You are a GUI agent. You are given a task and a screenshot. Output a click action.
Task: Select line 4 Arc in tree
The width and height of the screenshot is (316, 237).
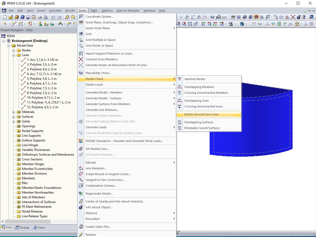[x=44, y=74]
